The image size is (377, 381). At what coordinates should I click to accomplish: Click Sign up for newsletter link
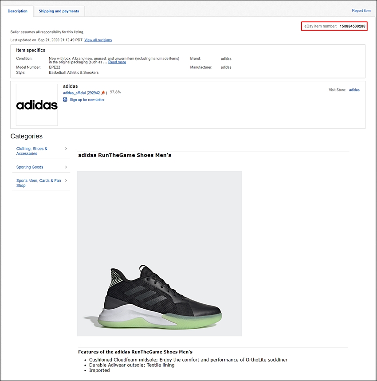point(87,100)
